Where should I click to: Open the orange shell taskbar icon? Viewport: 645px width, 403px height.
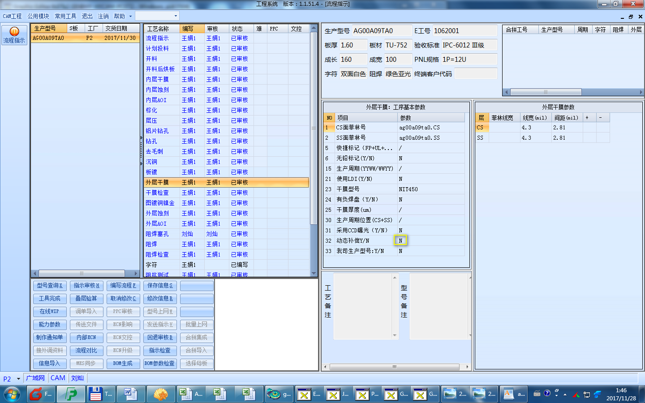[160, 394]
